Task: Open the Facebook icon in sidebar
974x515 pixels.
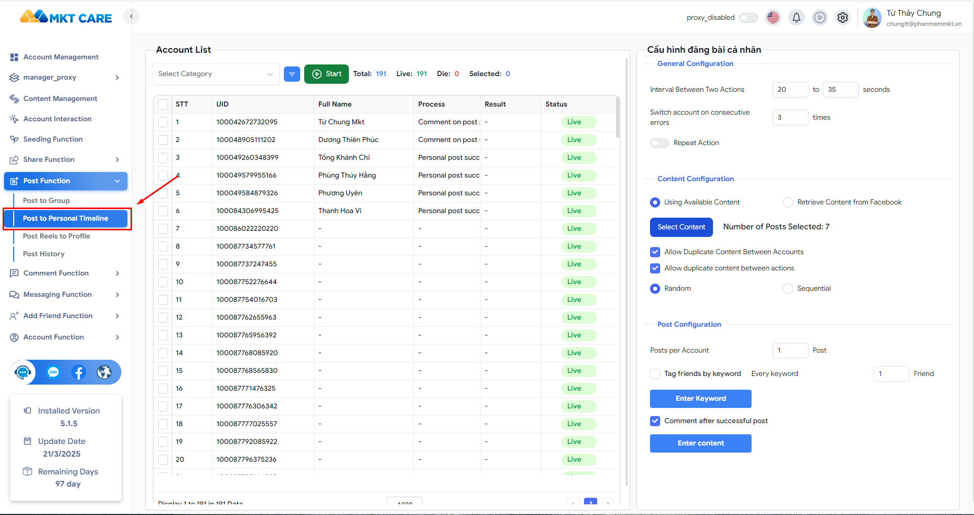Action: point(78,372)
